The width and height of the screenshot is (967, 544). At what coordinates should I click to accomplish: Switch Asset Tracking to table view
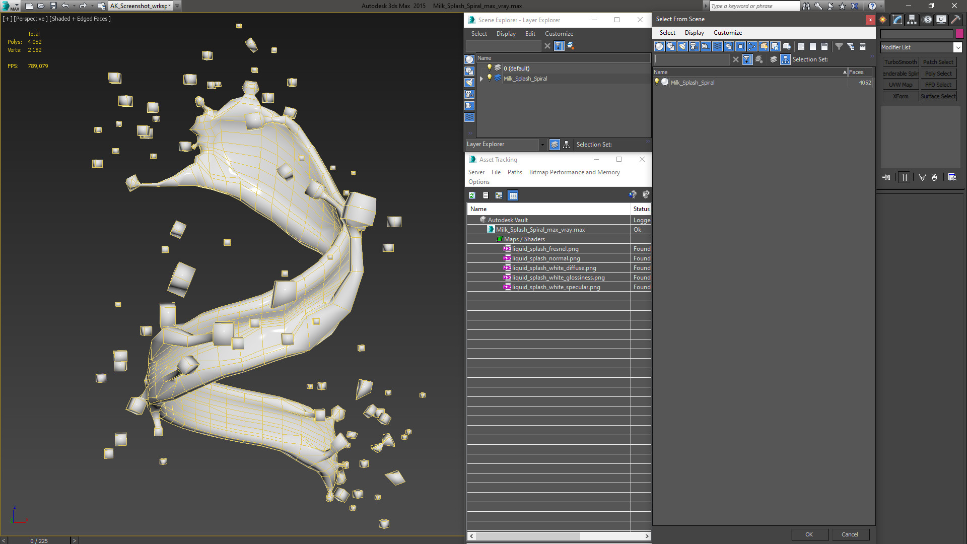[x=513, y=195]
